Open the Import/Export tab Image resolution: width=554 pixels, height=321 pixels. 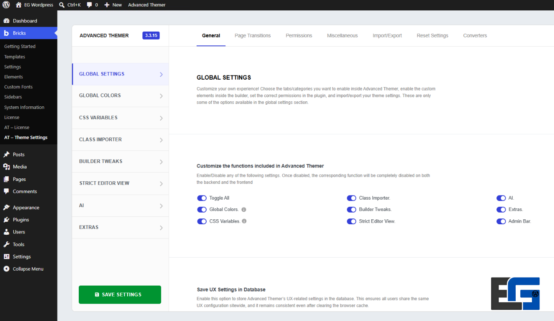point(387,35)
